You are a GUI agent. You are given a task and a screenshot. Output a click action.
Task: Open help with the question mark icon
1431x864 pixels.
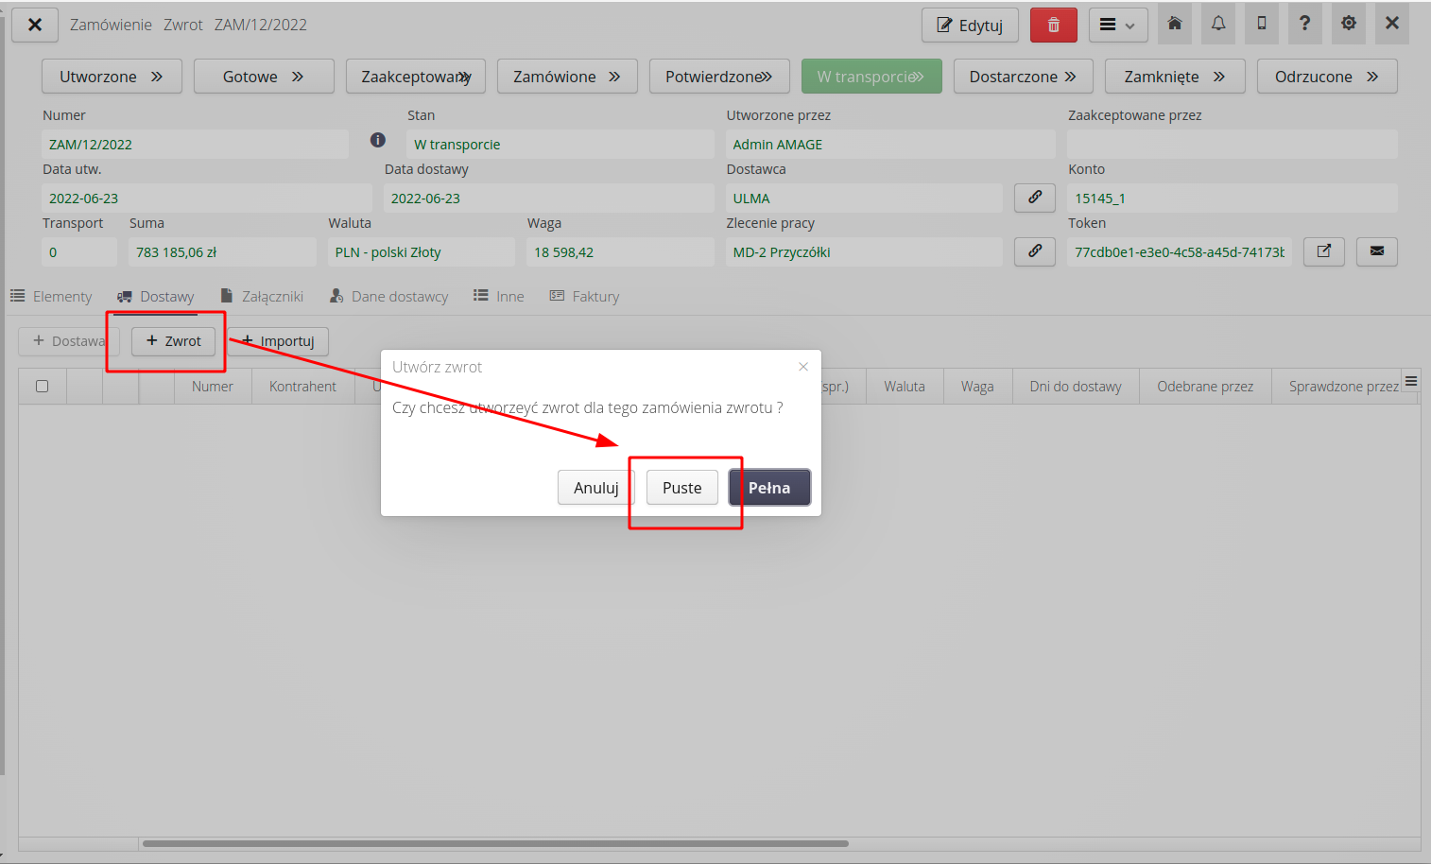pyautogui.click(x=1305, y=25)
